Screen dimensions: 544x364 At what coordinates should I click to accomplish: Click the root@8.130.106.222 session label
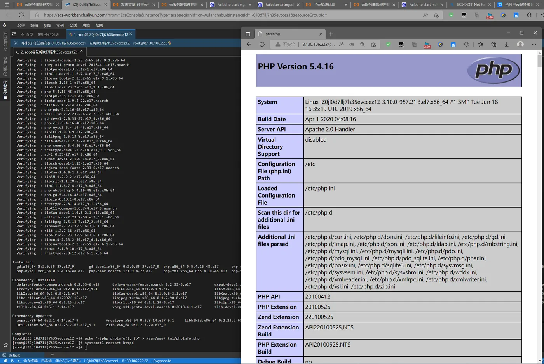click(x=150, y=43)
